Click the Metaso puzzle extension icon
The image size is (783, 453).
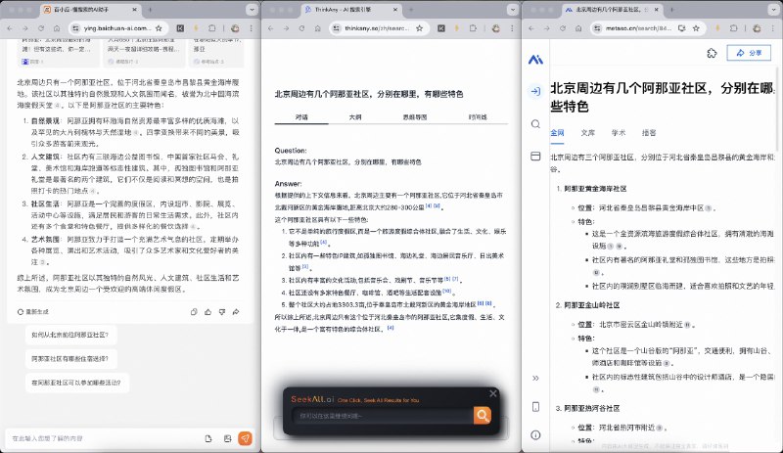[x=712, y=53]
